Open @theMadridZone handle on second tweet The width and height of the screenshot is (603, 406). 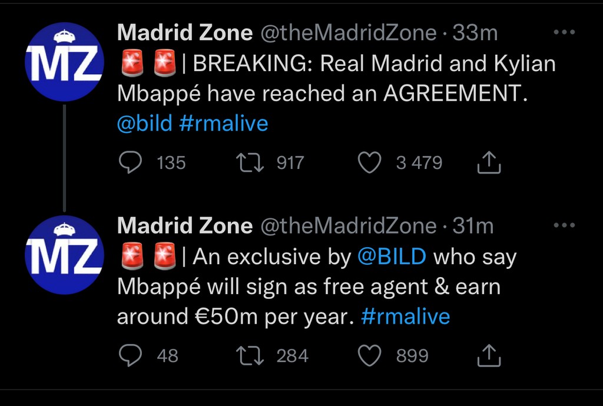347,226
